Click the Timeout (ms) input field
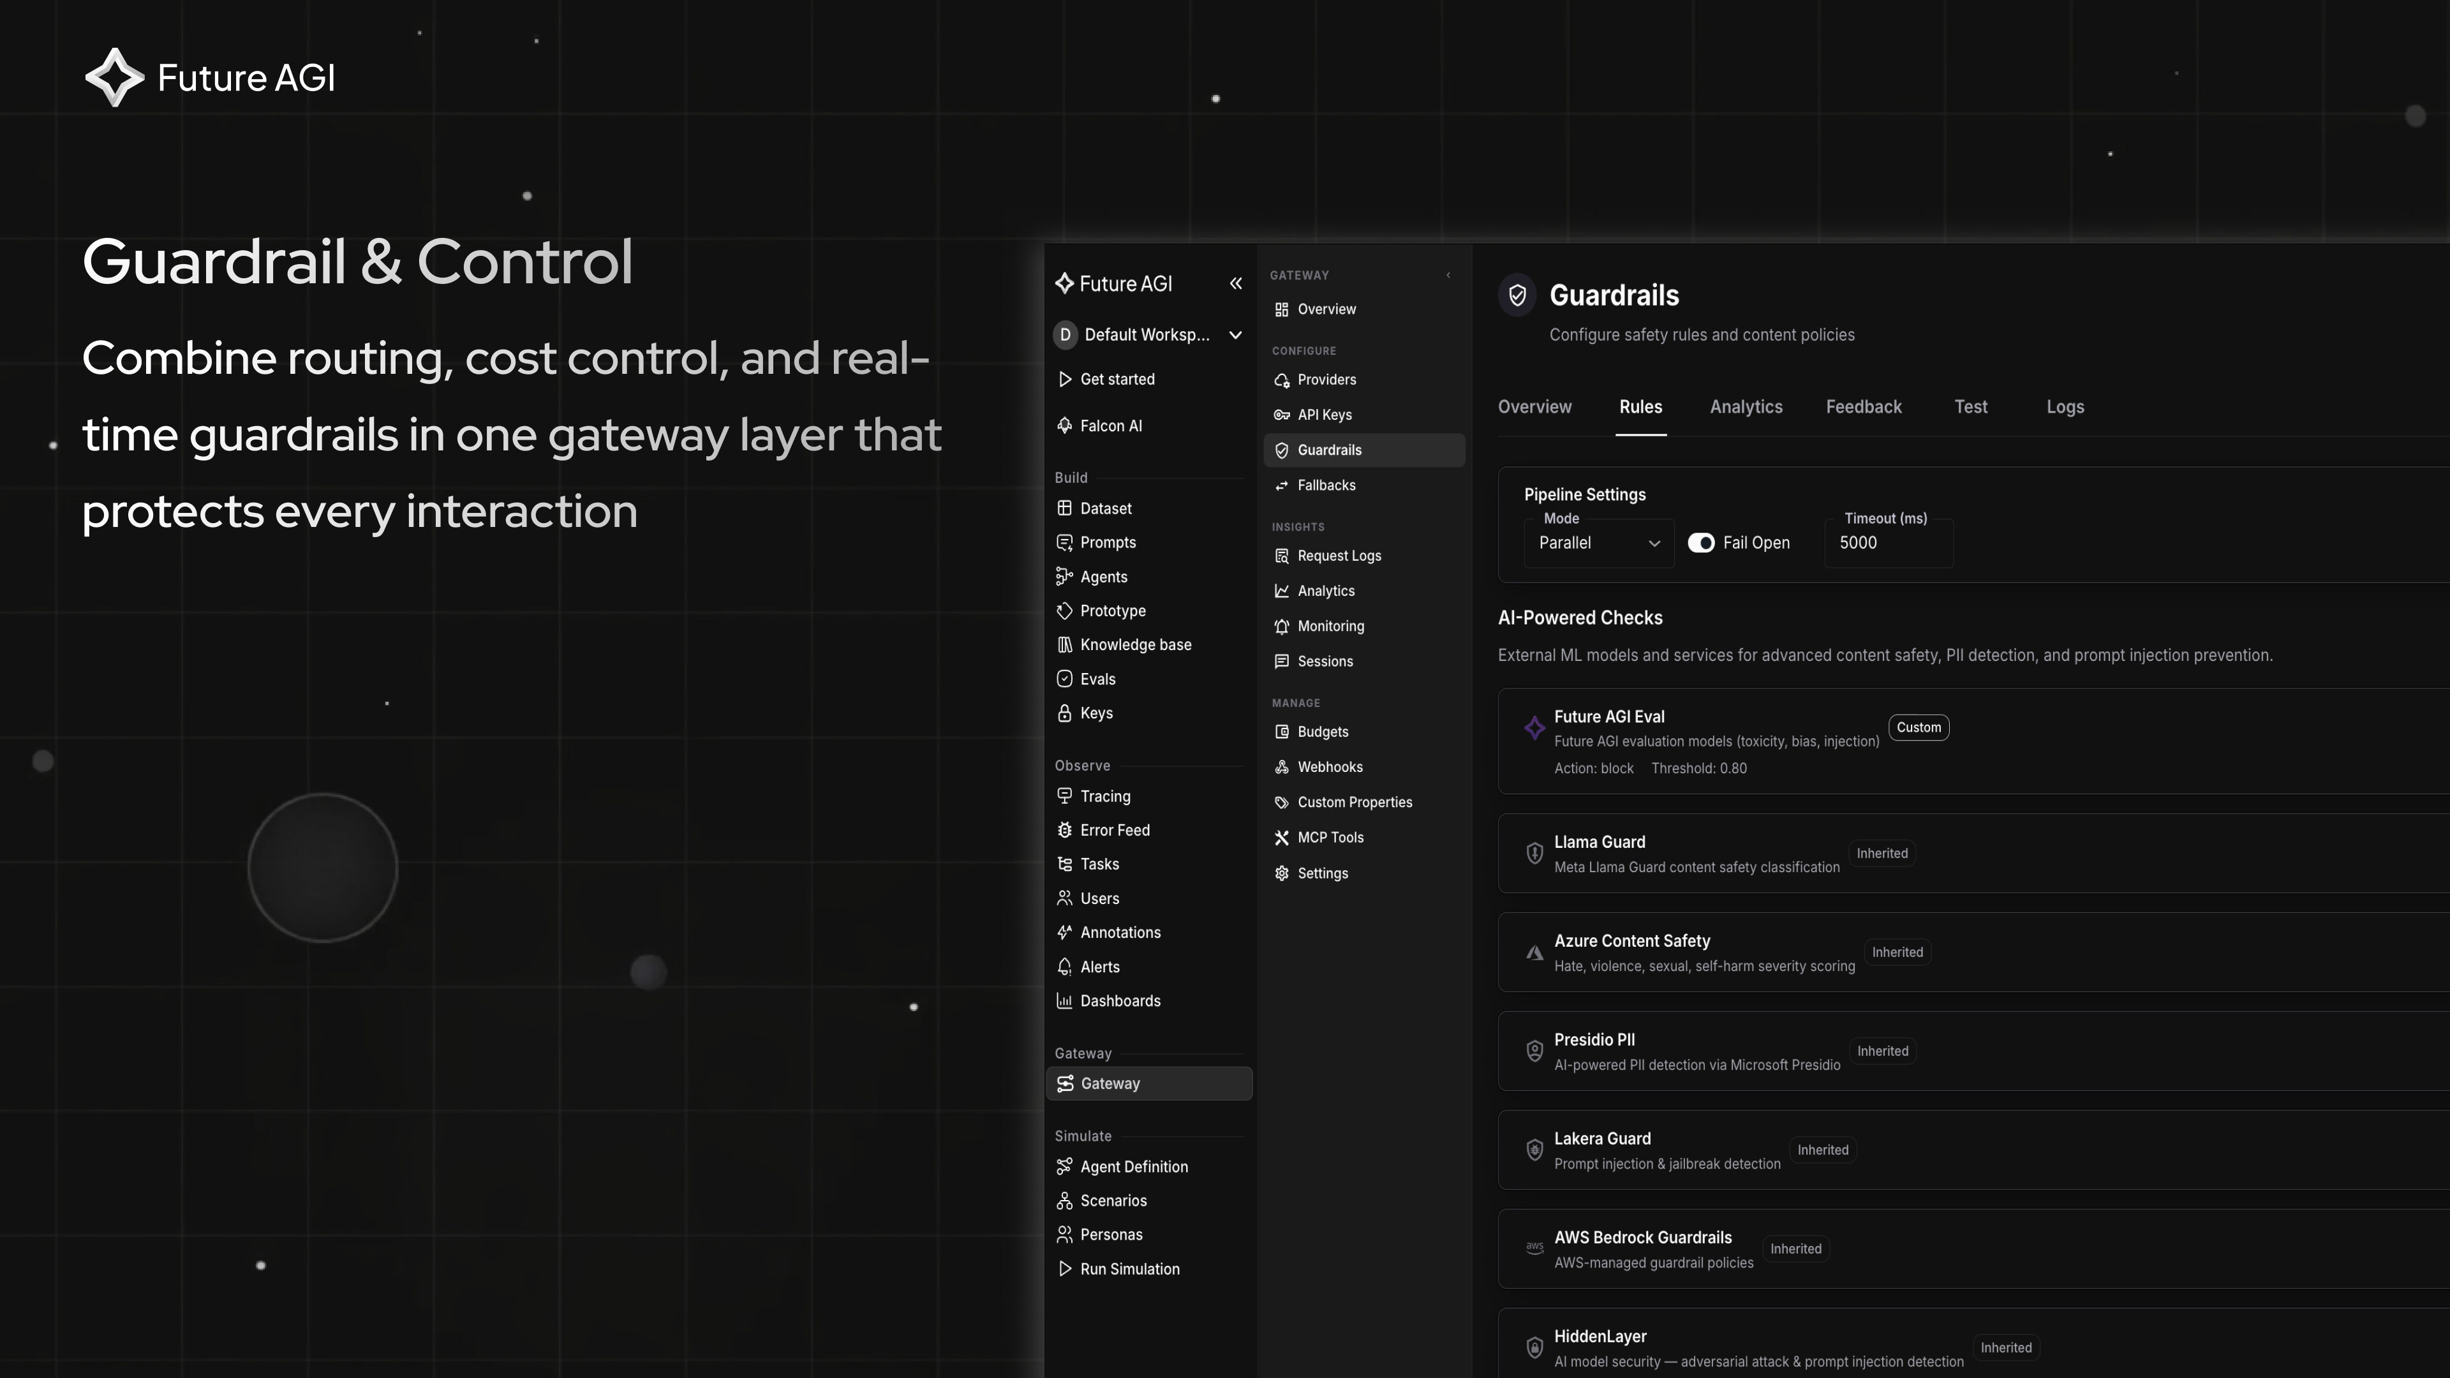Image resolution: width=2450 pixels, height=1378 pixels. click(x=1889, y=543)
